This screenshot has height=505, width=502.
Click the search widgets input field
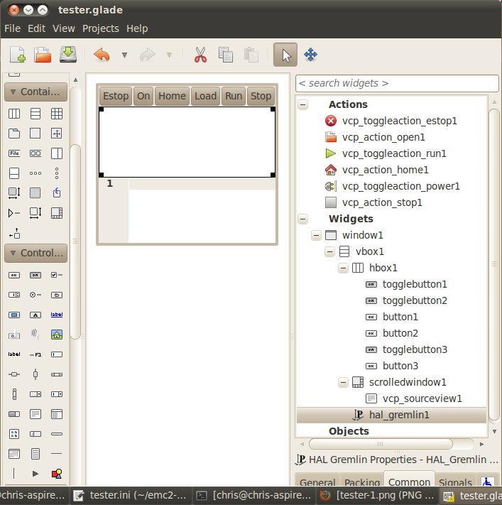click(x=393, y=83)
